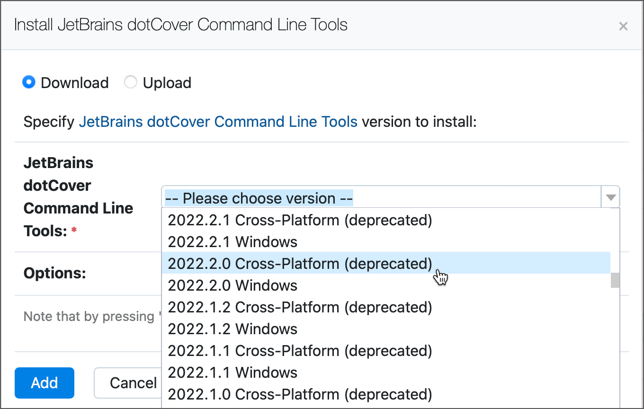Select version 2022.2.0 Windows

coord(232,285)
